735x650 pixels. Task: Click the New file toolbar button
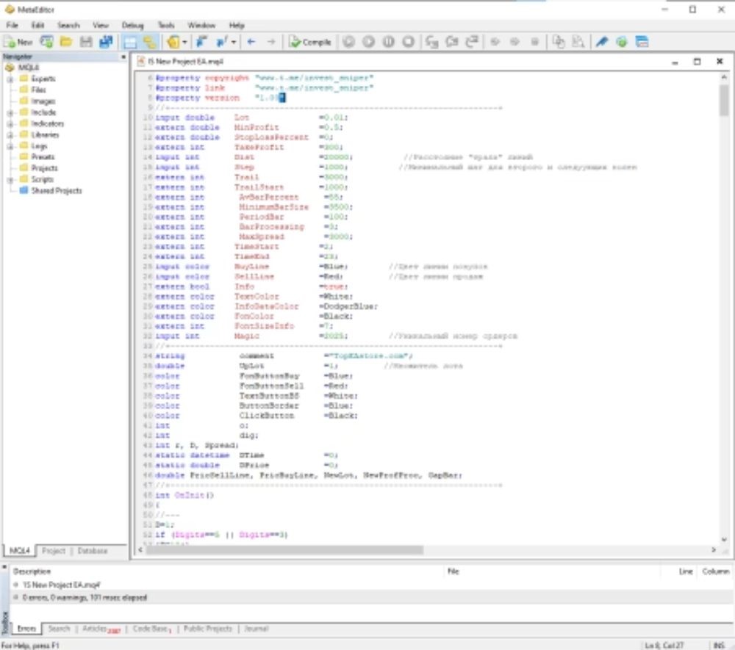click(x=18, y=43)
